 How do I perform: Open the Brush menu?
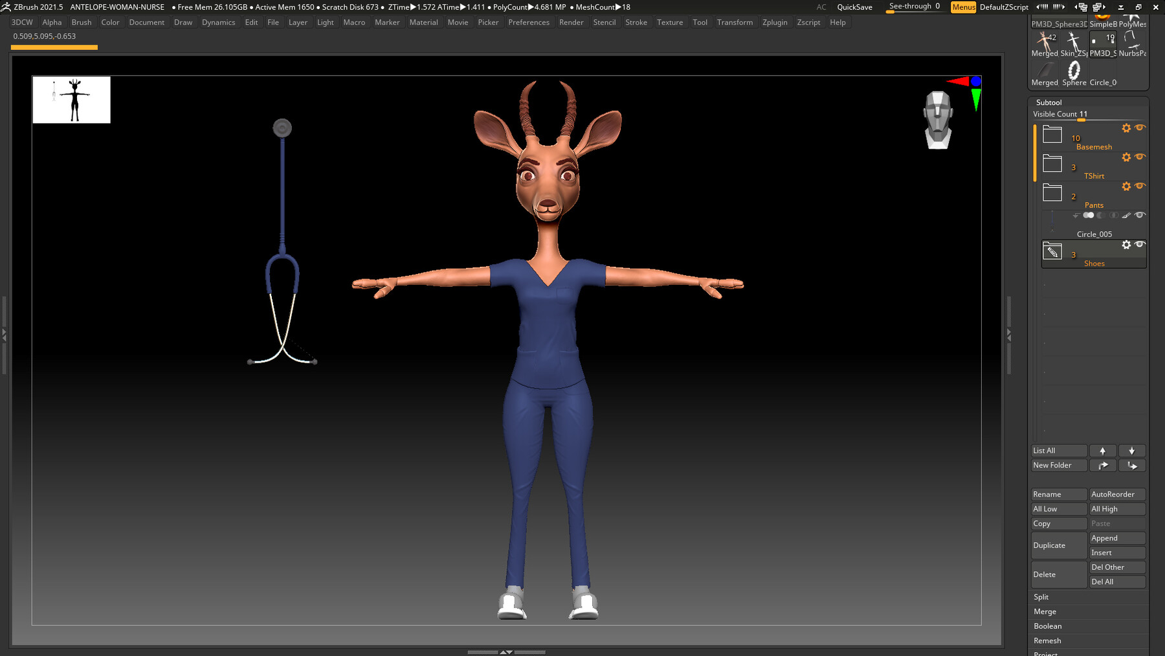coord(82,22)
